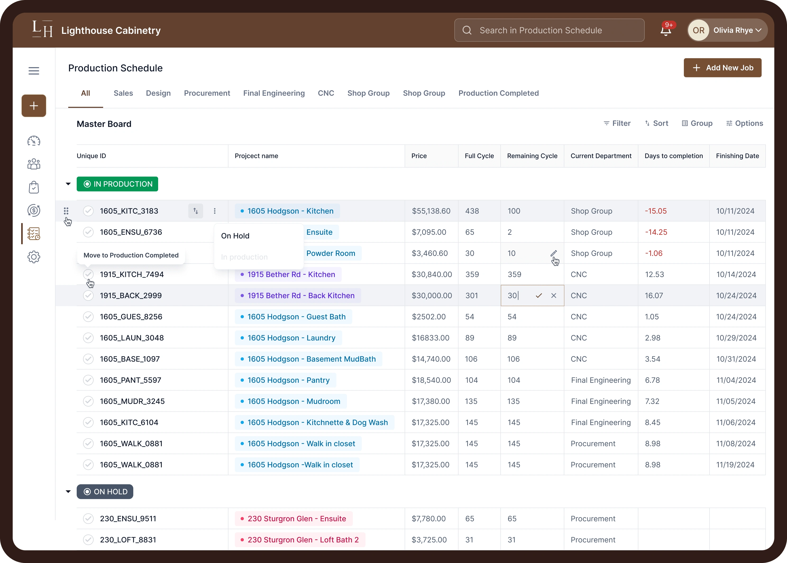Click Add New Job button
Screen dimensions: 787x563
(x=722, y=68)
